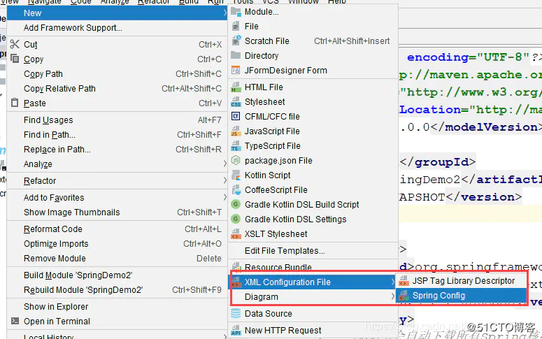Image resolution: width=542 pixels, height=339 pixels.
Task: Expand the Analyze submenu arrow
Action: coord(224,164)
